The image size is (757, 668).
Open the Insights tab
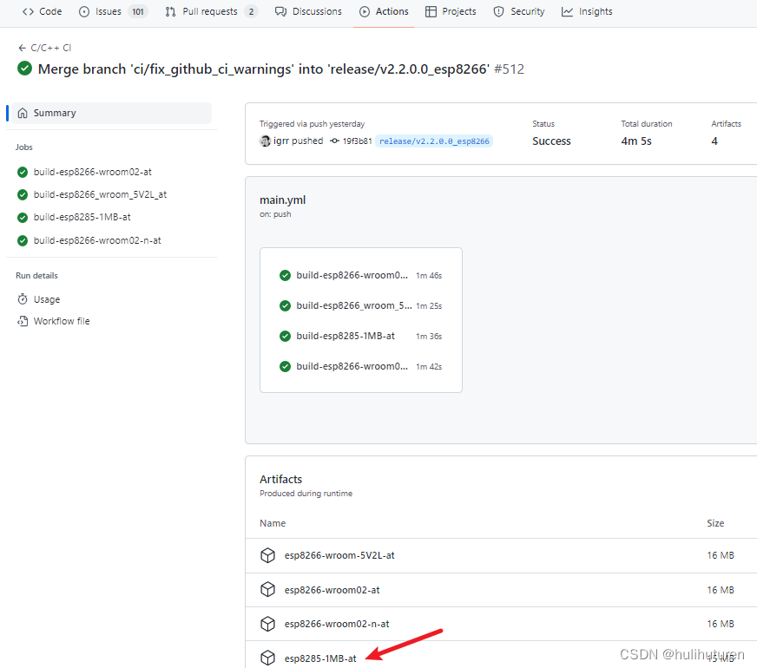point(587,11)
